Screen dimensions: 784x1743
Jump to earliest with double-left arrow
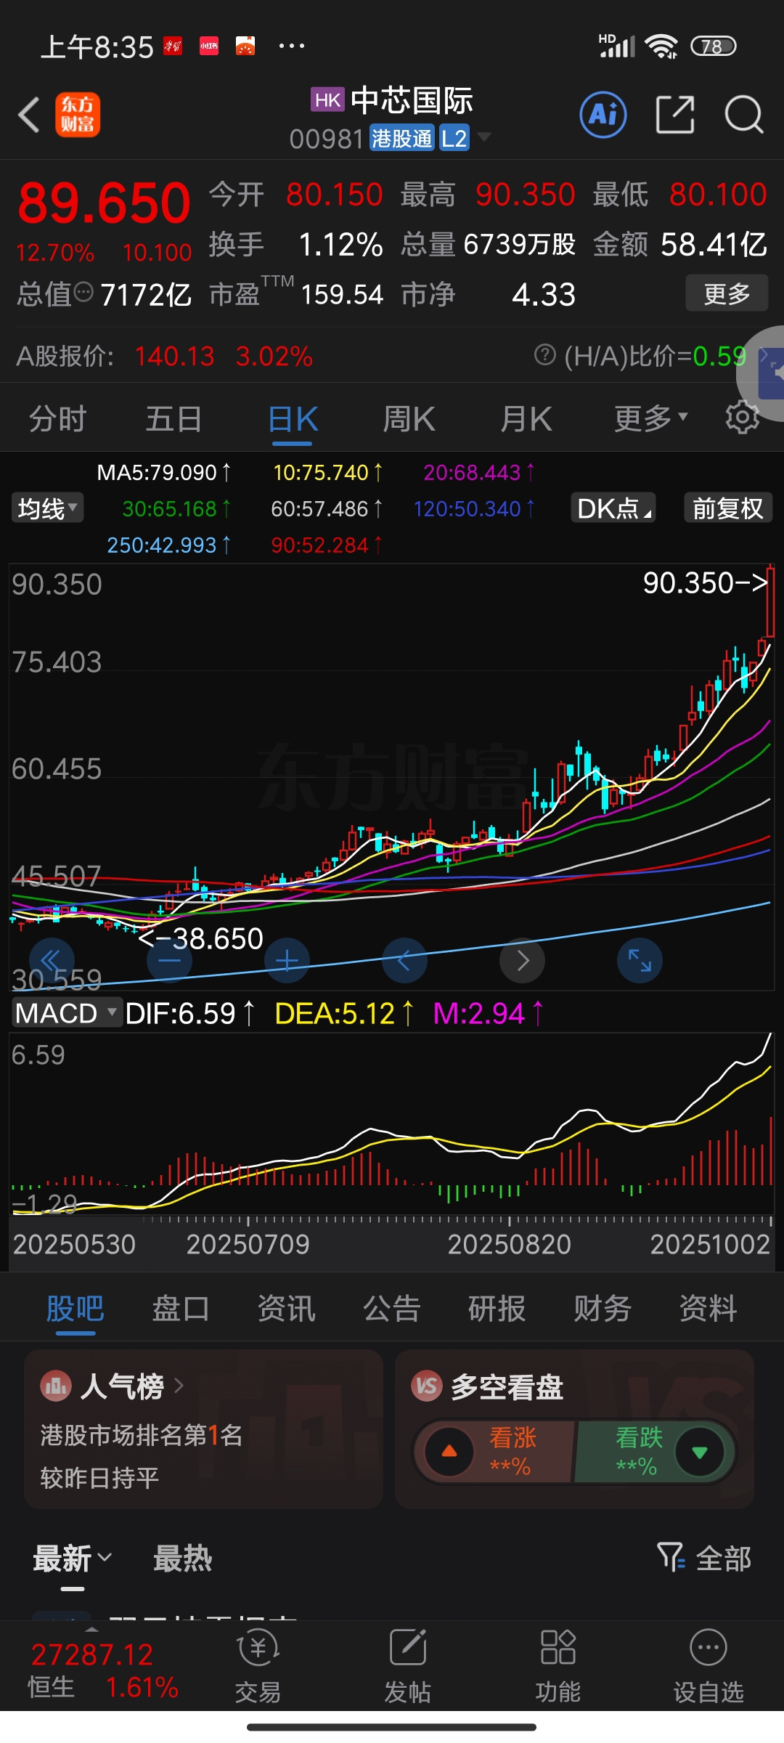point(52,961)
